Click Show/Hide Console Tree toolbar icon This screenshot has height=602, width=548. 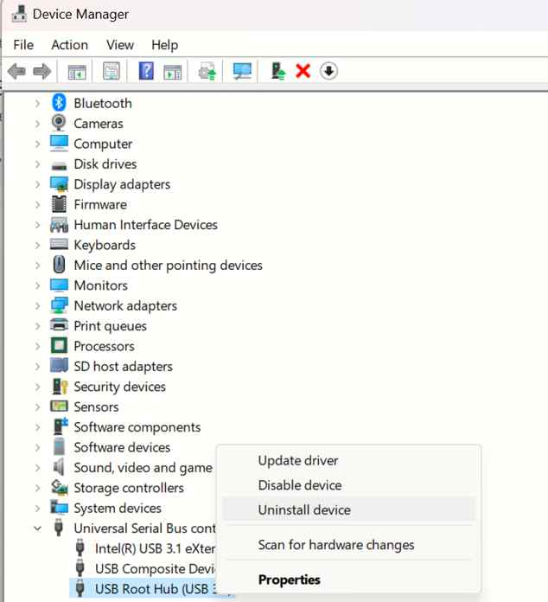[77, 72]
